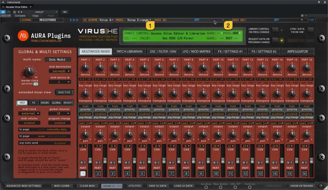This screenshot has height=190, width=328.
Task: Go to previous preset arrow
Action: (18, 12)
